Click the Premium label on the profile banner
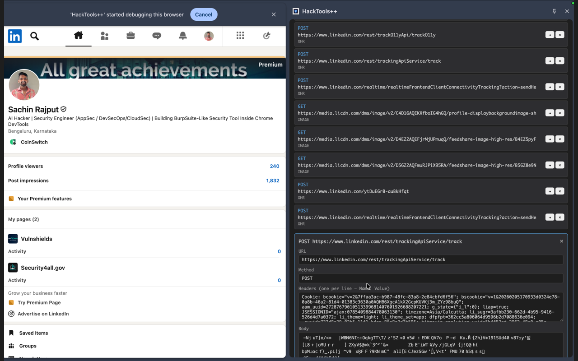 [270, 65]
